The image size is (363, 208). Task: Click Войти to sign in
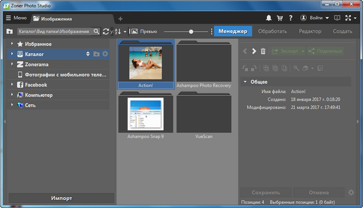[316, 18]
